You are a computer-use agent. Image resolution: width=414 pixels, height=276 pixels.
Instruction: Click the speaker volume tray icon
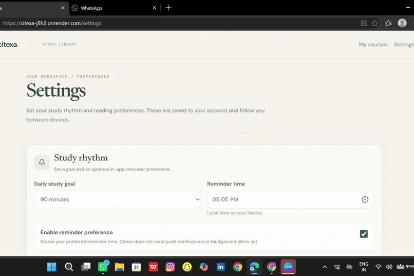[389, 267]
